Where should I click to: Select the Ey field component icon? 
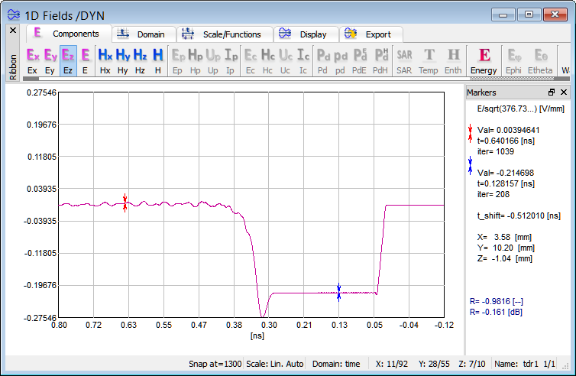coord(50,60)
